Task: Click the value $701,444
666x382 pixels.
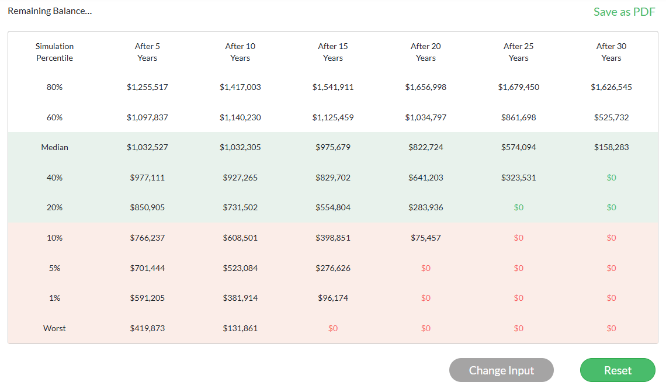Action: (x=147, y=268)
